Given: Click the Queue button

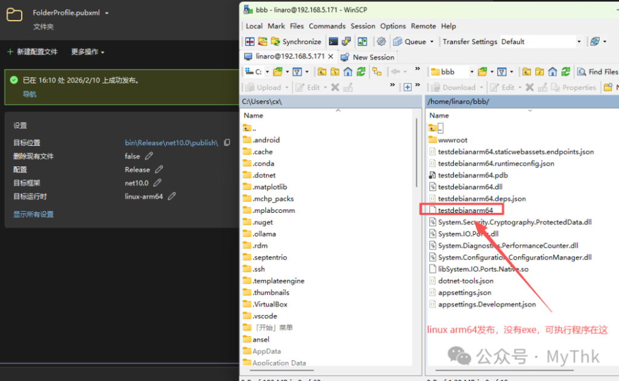Looking at the screenshot, I should [x=410, y=42].
